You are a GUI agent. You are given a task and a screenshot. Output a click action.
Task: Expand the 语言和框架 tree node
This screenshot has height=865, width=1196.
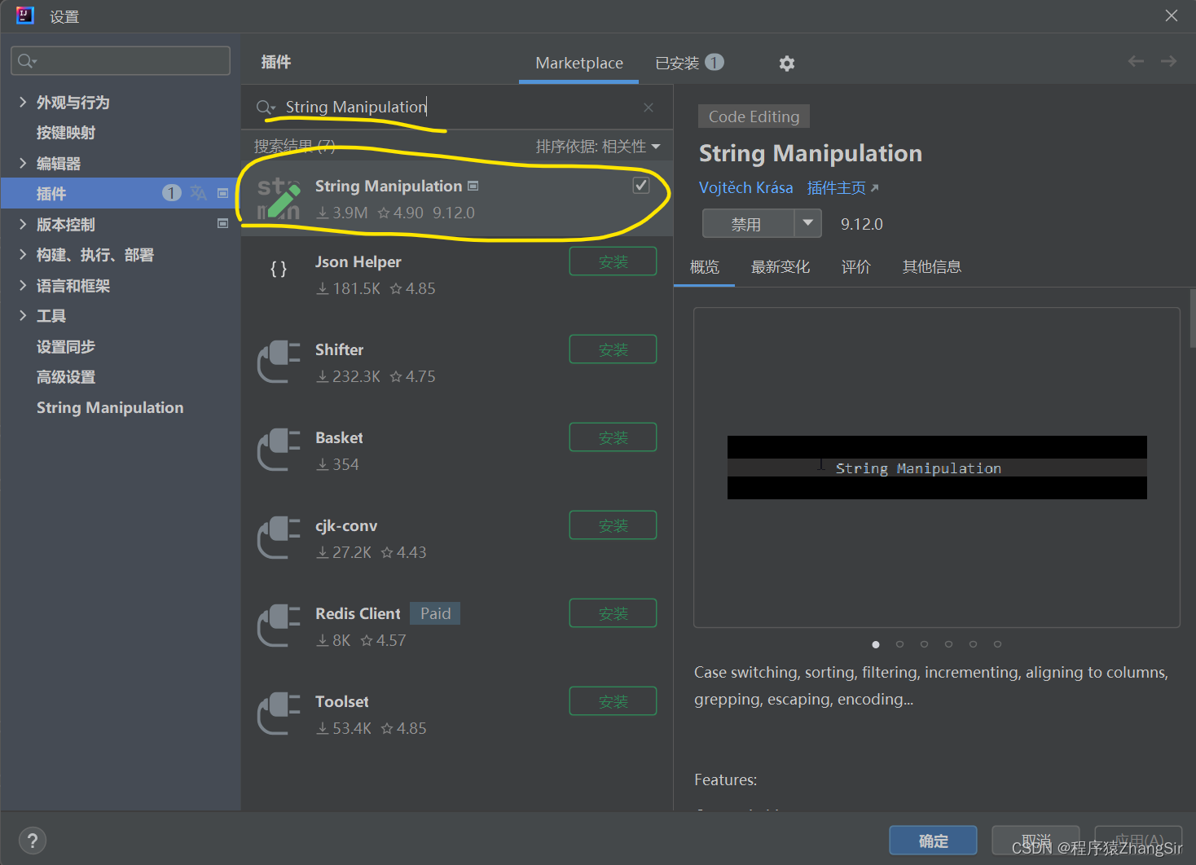(23, 285)
